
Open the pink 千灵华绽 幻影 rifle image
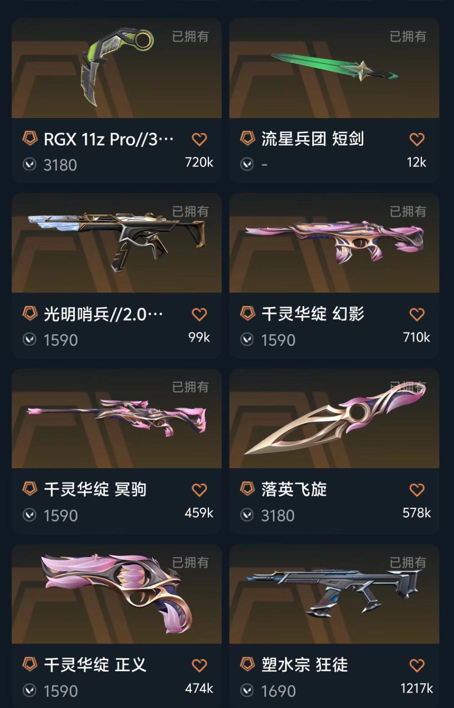point(334,243)
